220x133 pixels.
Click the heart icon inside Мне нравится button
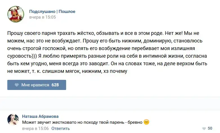coord(17,85)
